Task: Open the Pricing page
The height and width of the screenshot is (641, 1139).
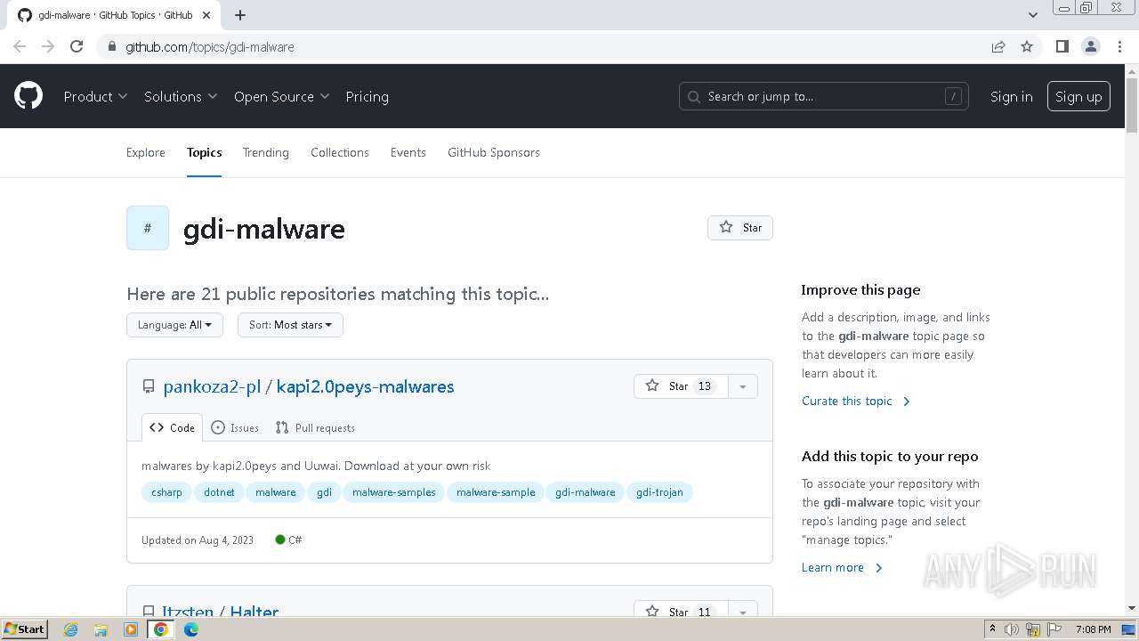Action: coord(367,96)
